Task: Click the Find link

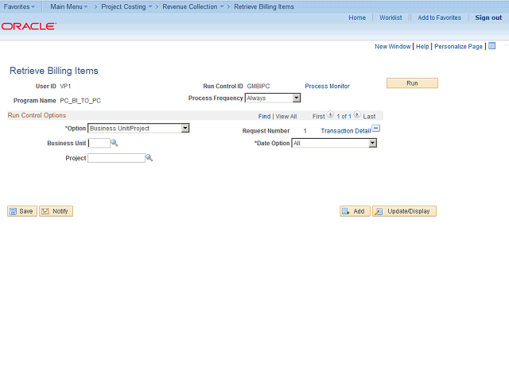Action: tap(264, 117)
